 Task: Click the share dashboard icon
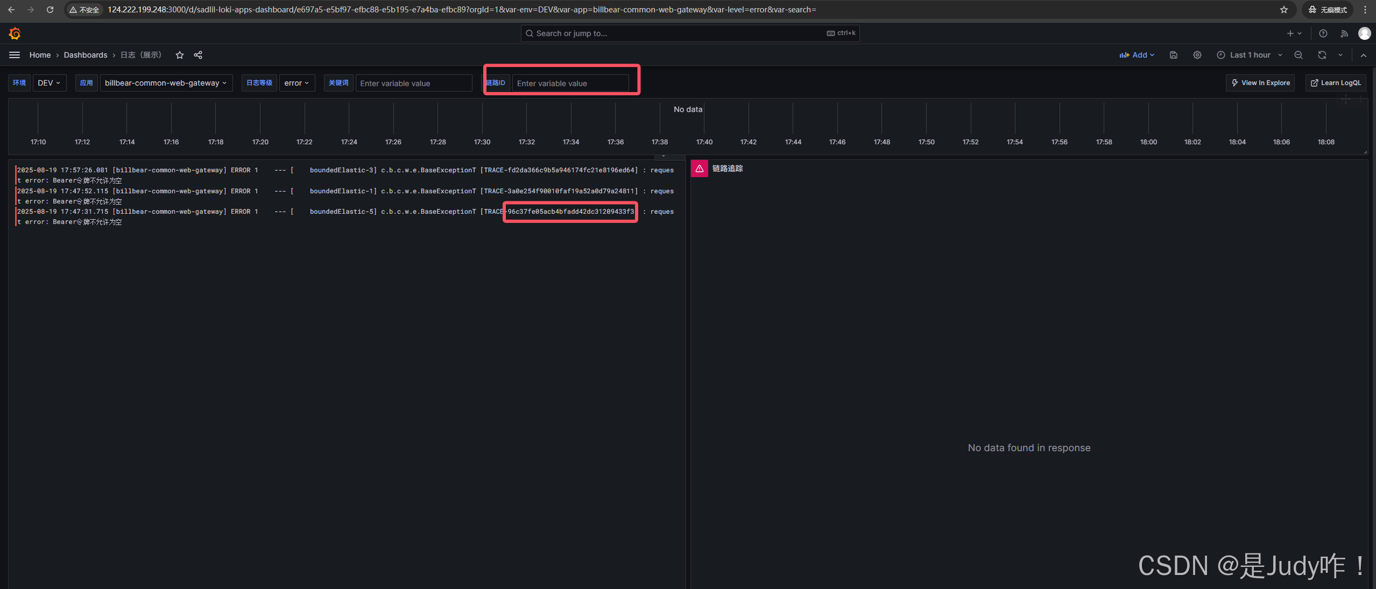(x=198, y=55)
